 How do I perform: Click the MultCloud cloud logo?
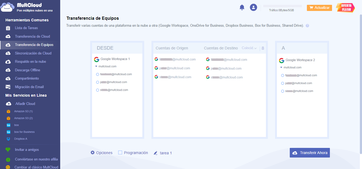(7, 7)
